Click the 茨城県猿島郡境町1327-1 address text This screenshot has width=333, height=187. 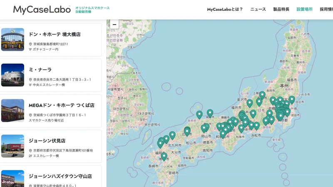tap(50, 44)
